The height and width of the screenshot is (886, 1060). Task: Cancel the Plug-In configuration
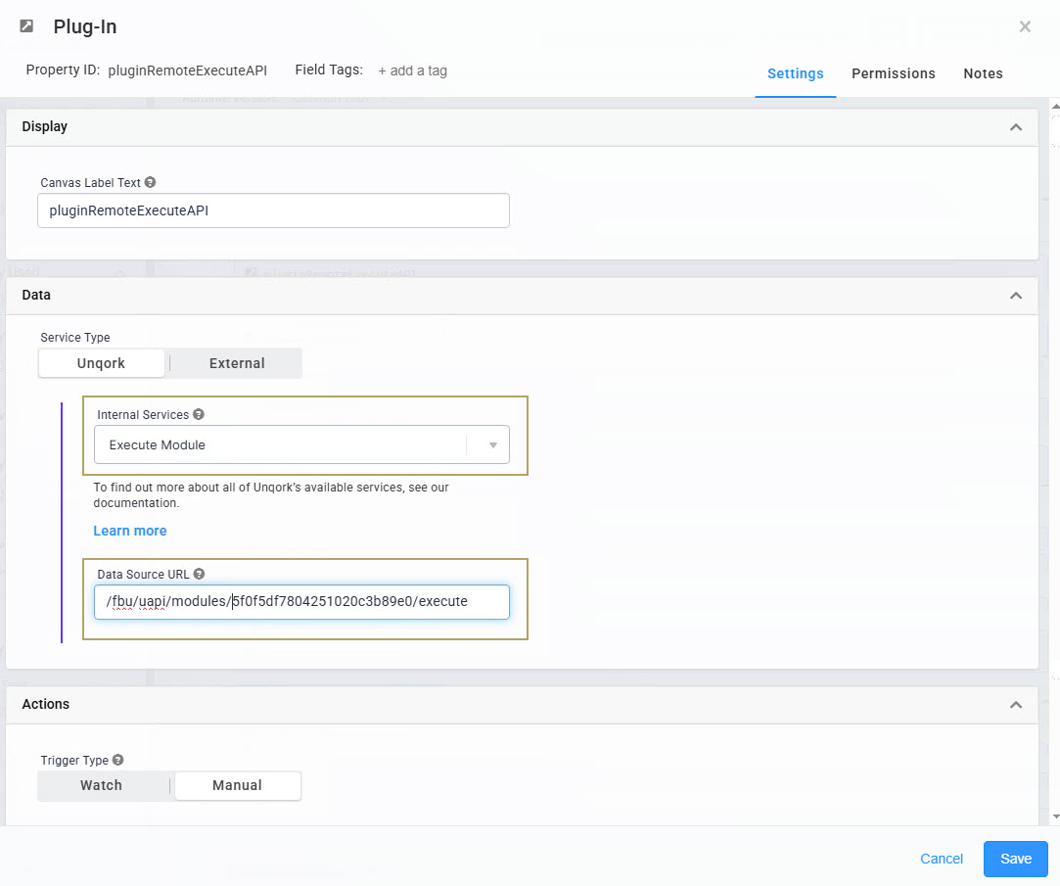tap(941, 858)
